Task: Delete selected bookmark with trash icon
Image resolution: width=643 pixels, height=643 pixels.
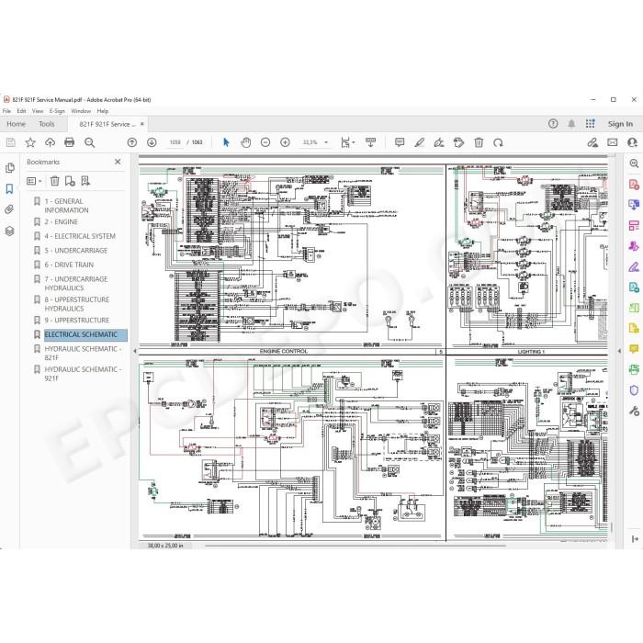Action: [54, 181]
